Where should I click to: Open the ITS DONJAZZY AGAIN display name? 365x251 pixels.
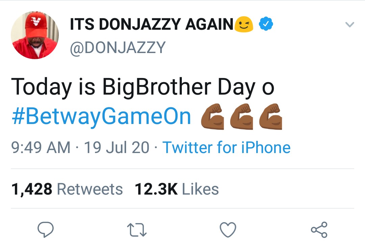pos(151,25)
